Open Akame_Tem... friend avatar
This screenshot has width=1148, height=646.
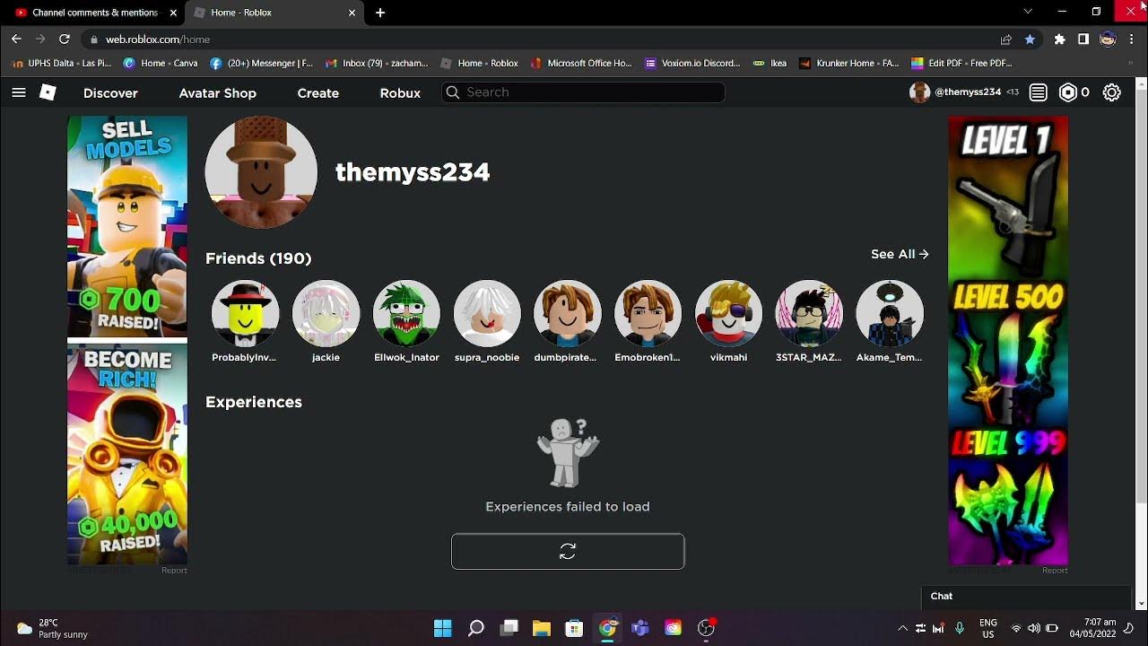[x=889, y=313]
